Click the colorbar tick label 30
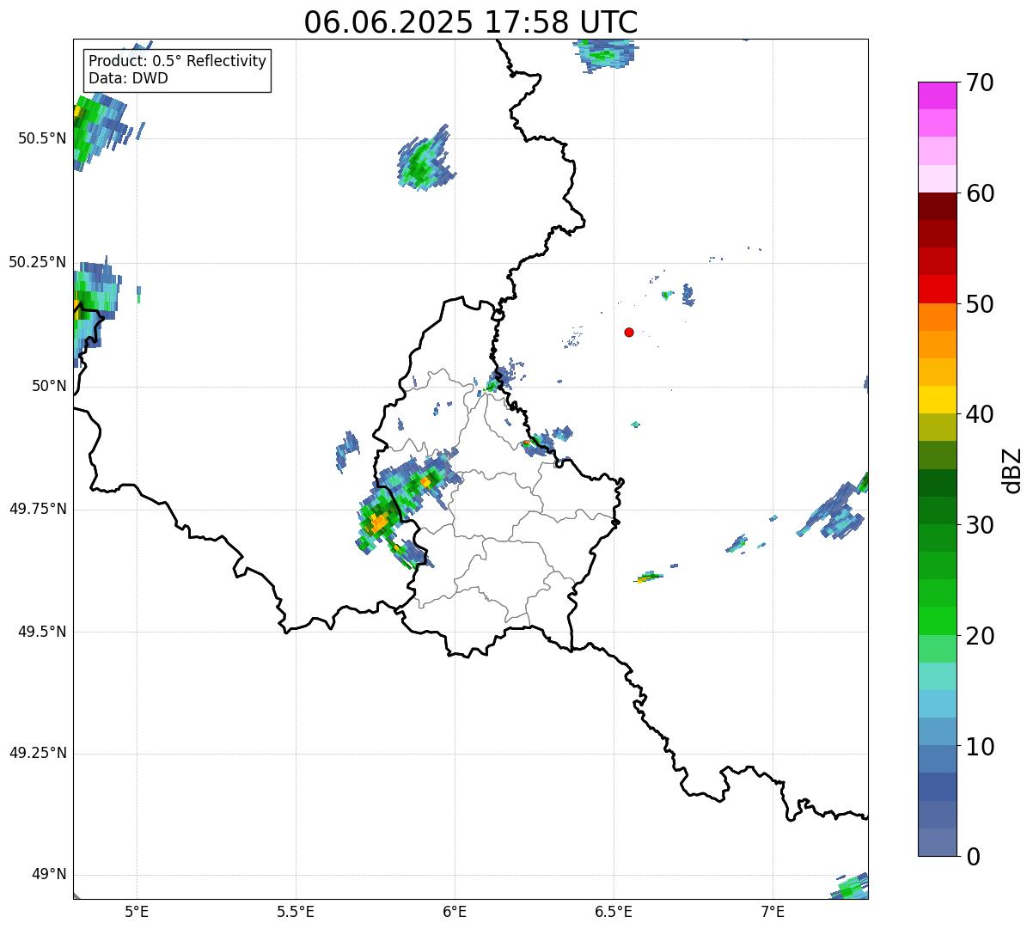The image size is (1033, 929). [980, 525]
